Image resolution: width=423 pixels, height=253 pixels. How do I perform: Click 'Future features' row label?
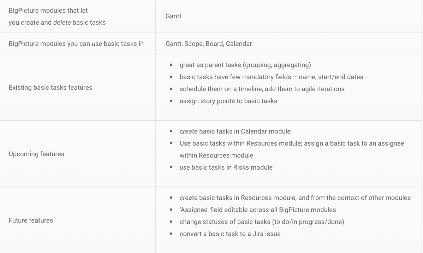point(31,220)
